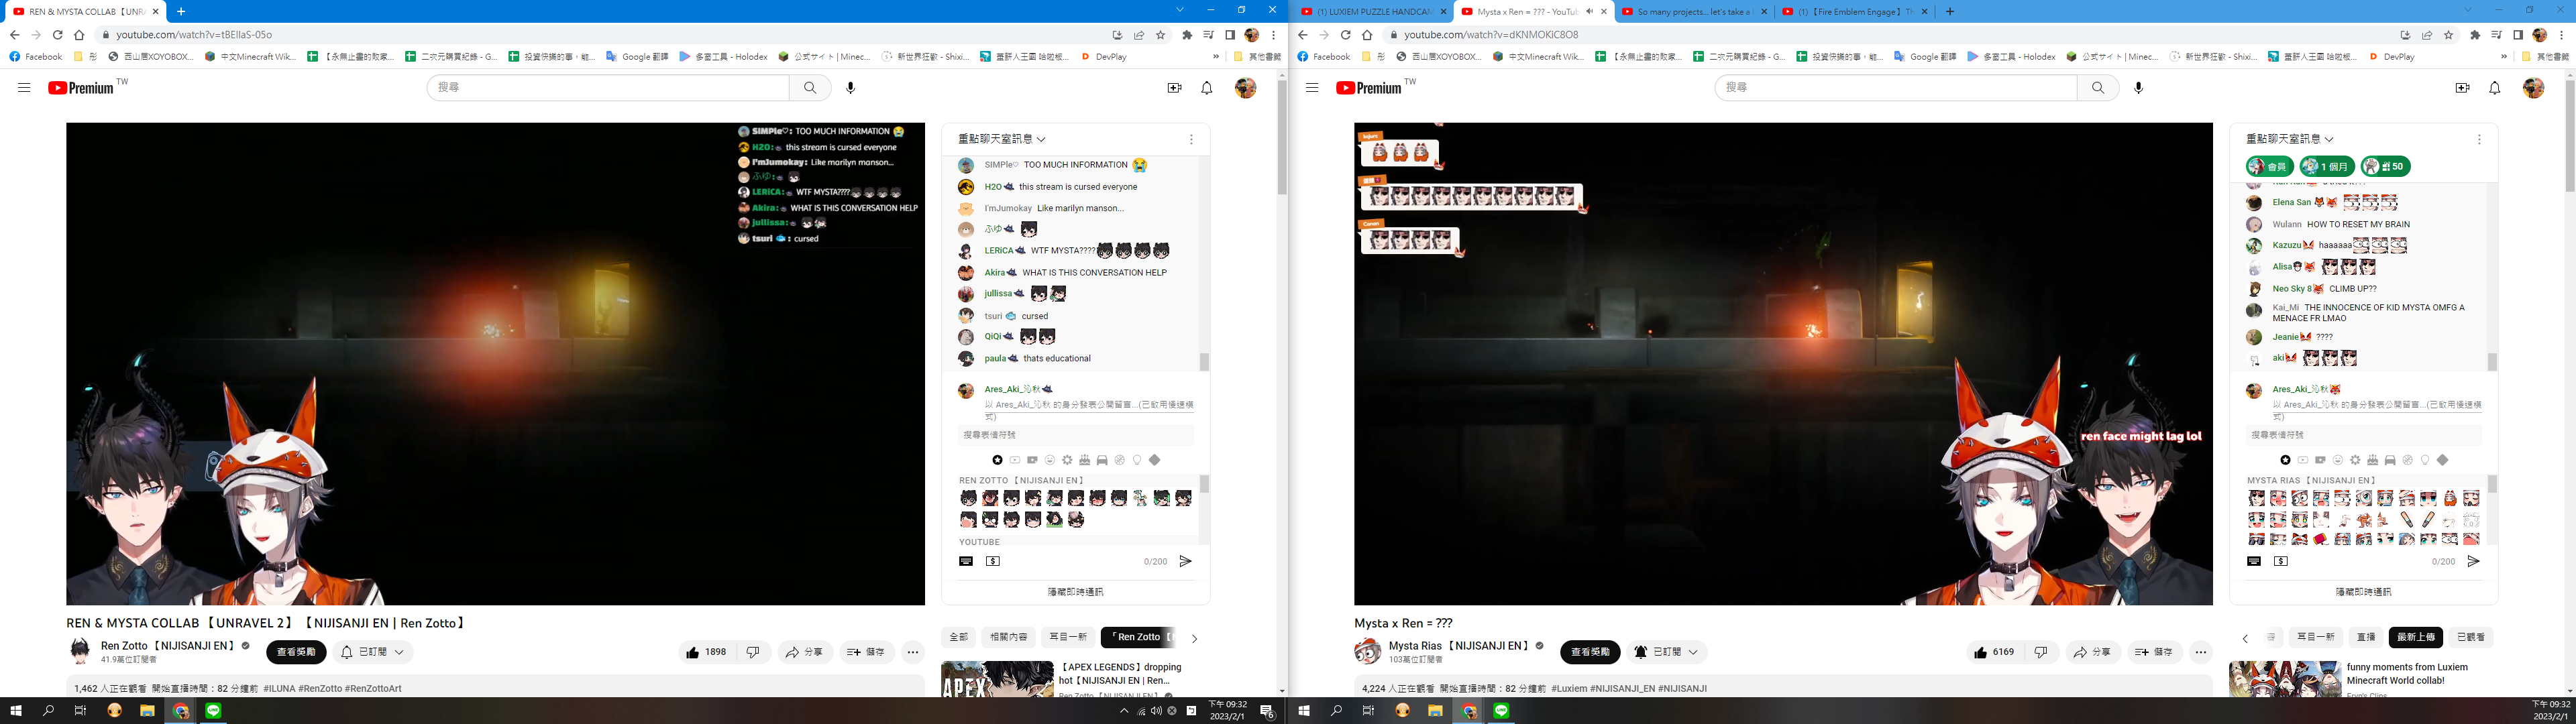Open Super Chat dollar icon in Ren's chat
This screenshot has width=2576, height=724.
(x=993, y=561)
